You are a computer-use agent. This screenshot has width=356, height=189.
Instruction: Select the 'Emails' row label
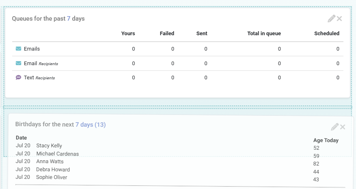coord(32,49)
